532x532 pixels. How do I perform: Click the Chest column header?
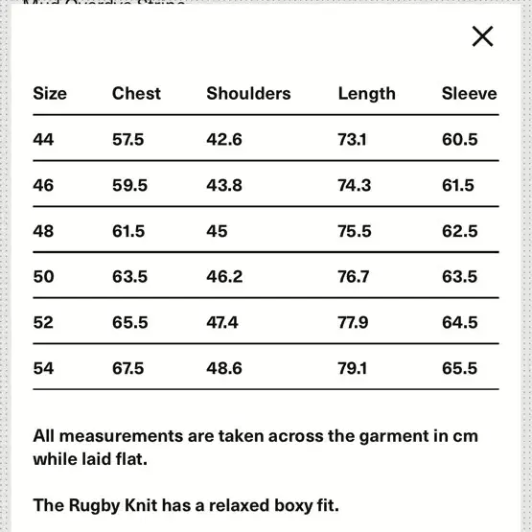[136, 93]
